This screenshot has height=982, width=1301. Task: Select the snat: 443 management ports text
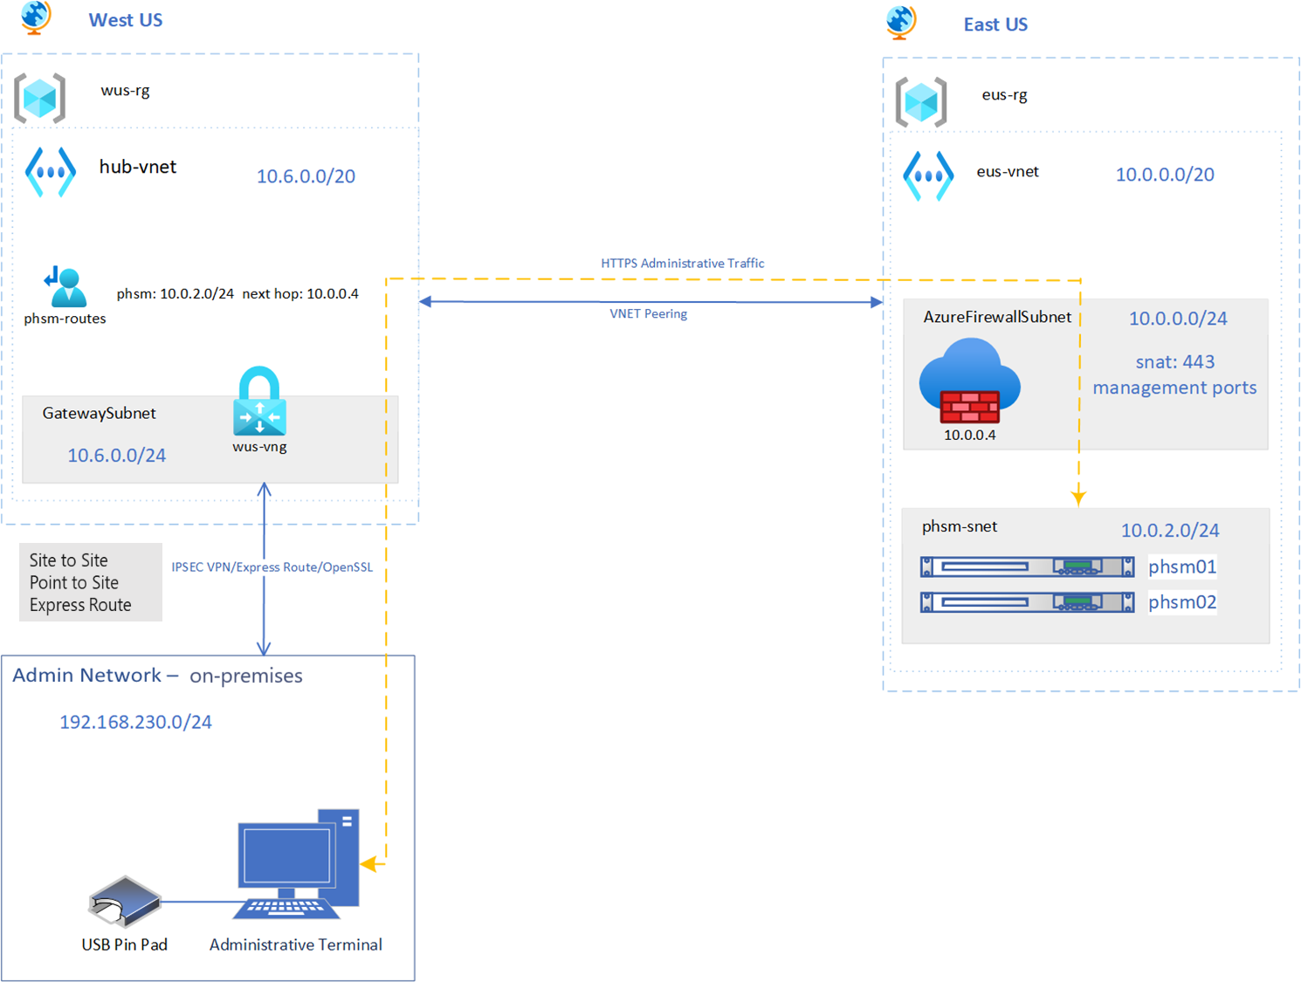point(1174,374)
